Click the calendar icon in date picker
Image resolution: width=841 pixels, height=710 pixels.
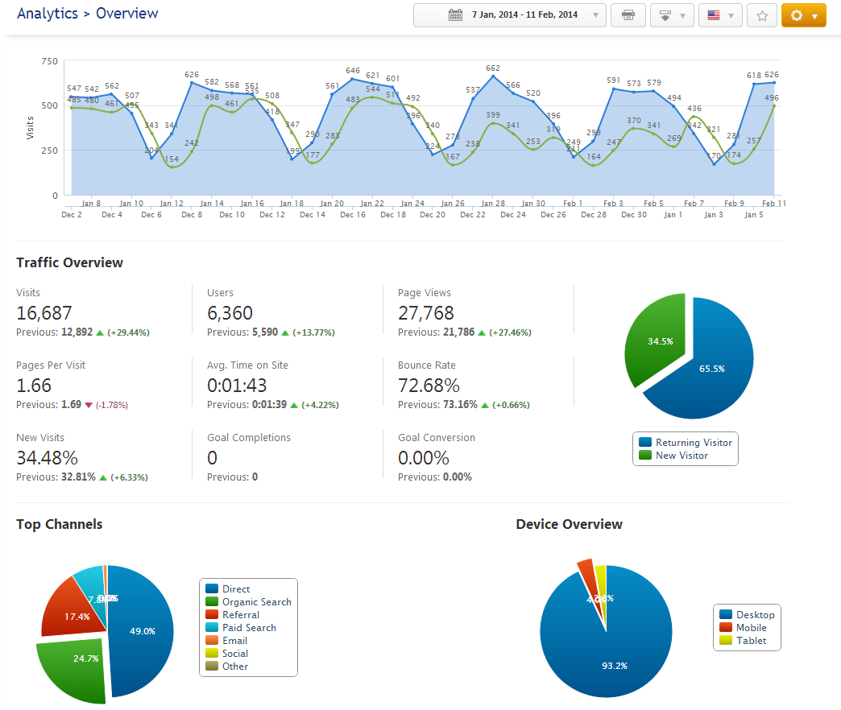pyautogui.click(x=455, y=15)
